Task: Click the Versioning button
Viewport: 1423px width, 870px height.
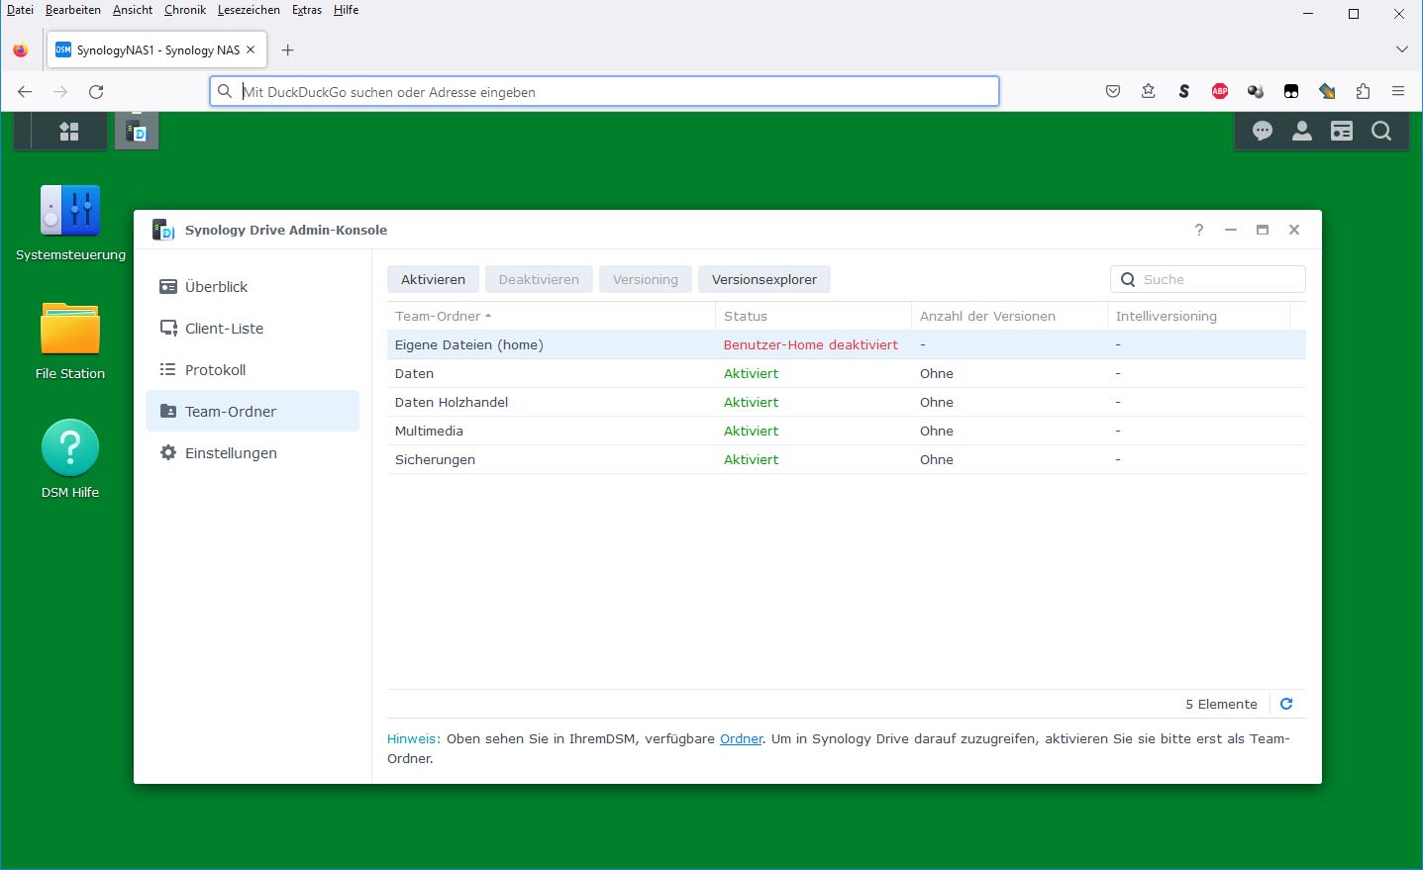Action: 646,279
